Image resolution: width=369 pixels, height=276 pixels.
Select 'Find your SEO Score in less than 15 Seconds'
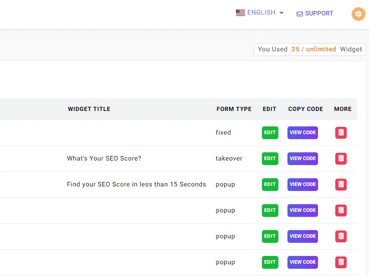click(x=137, y=185)
